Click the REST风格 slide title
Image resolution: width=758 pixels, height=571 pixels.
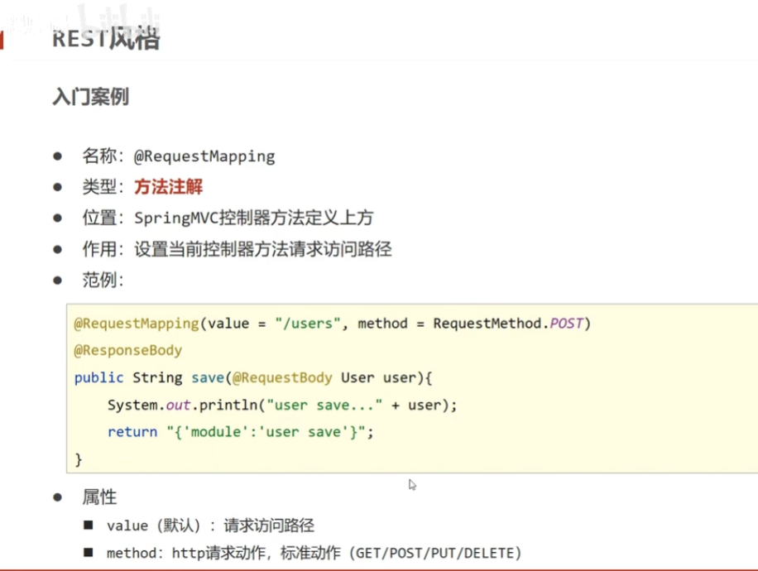[105, 38]
